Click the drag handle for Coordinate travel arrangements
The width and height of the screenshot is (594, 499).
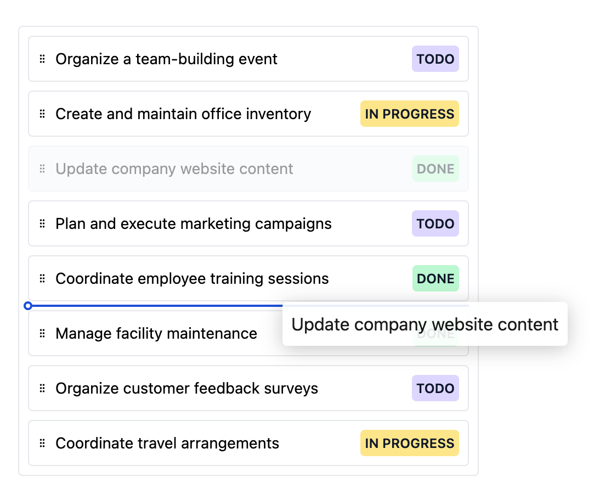click(x=42, y=443)
